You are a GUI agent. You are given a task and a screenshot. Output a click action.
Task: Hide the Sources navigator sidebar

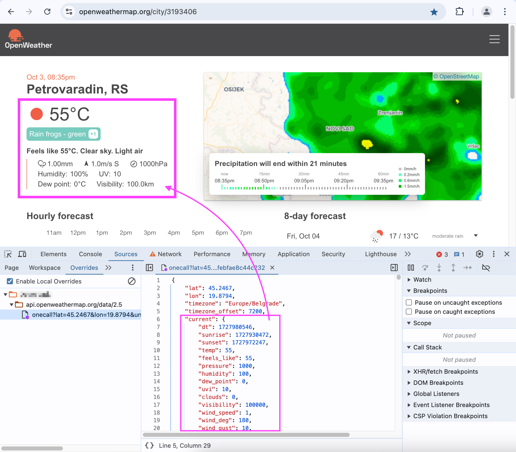coord(149,268)
